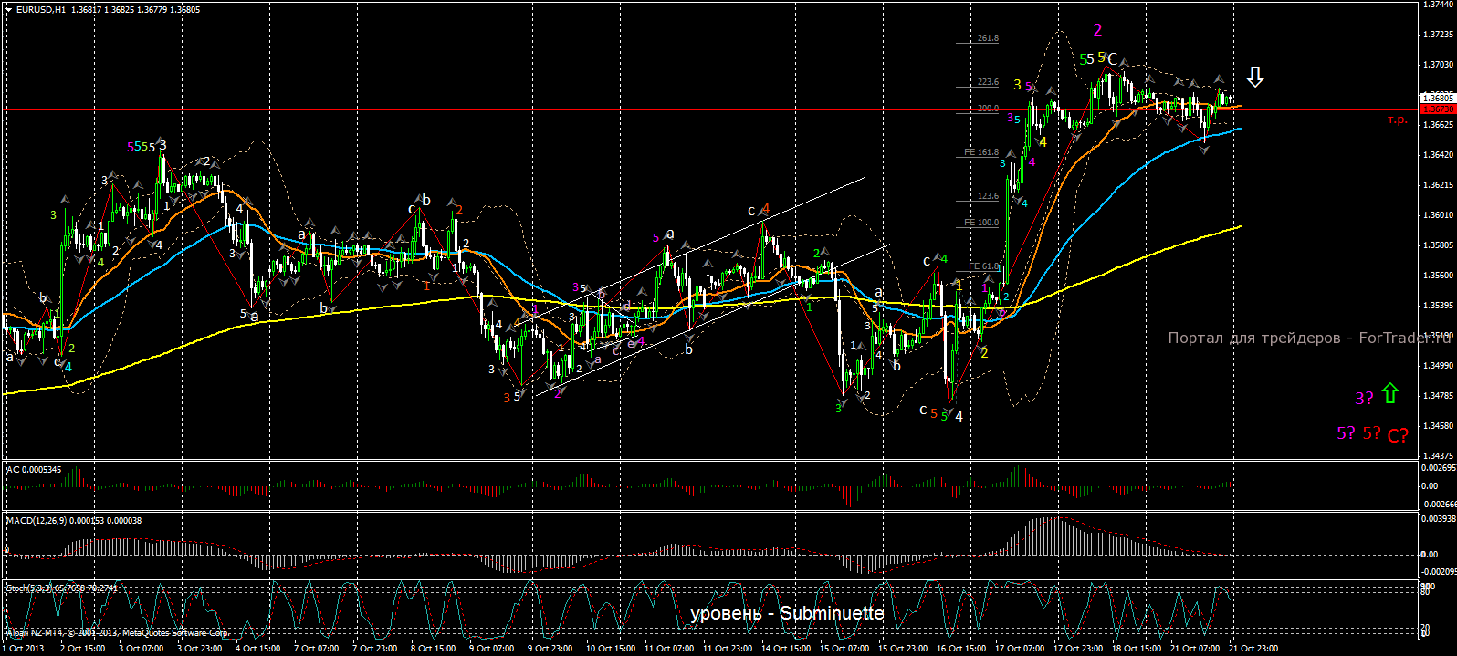This screenshot has width=1457, height=656.
Task: Select the FE 100.0 expansion label
Action: pos(981,223)
